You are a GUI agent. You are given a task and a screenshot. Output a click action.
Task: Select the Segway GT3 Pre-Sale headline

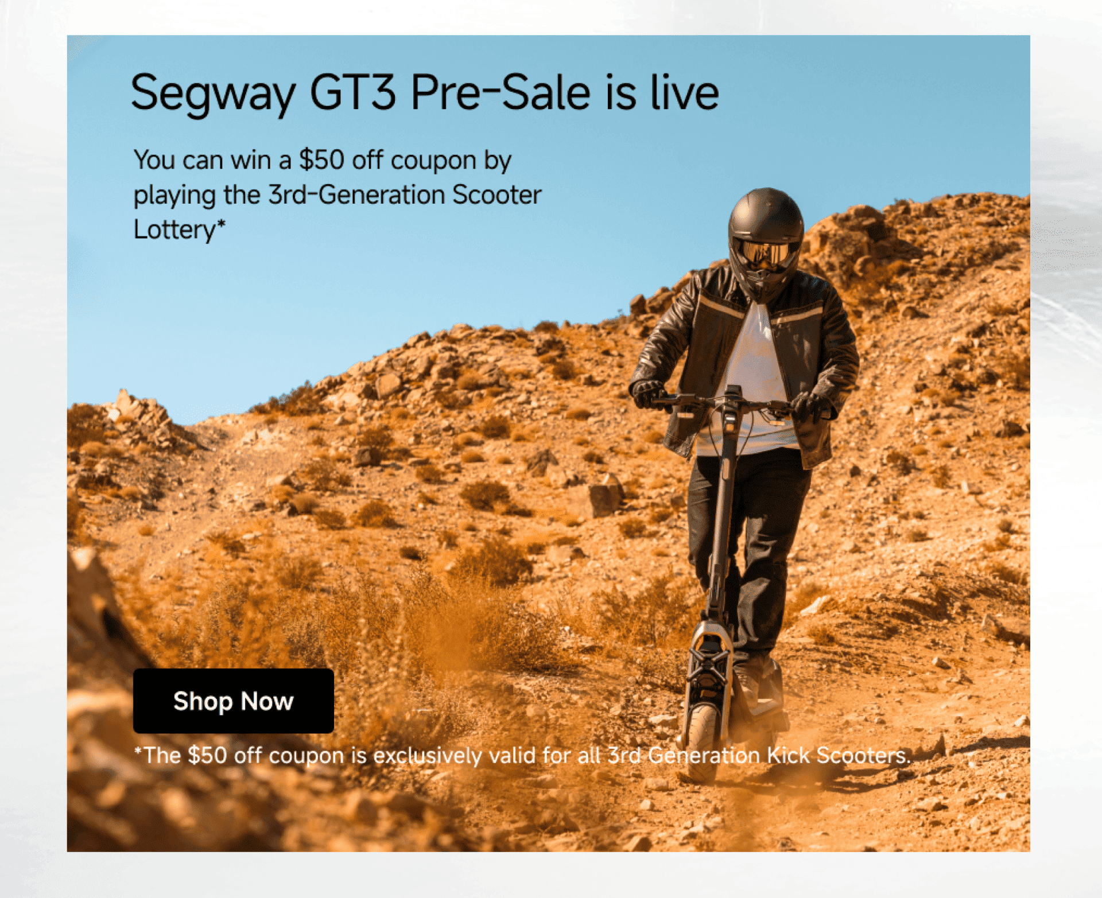[x=425, y=93]
